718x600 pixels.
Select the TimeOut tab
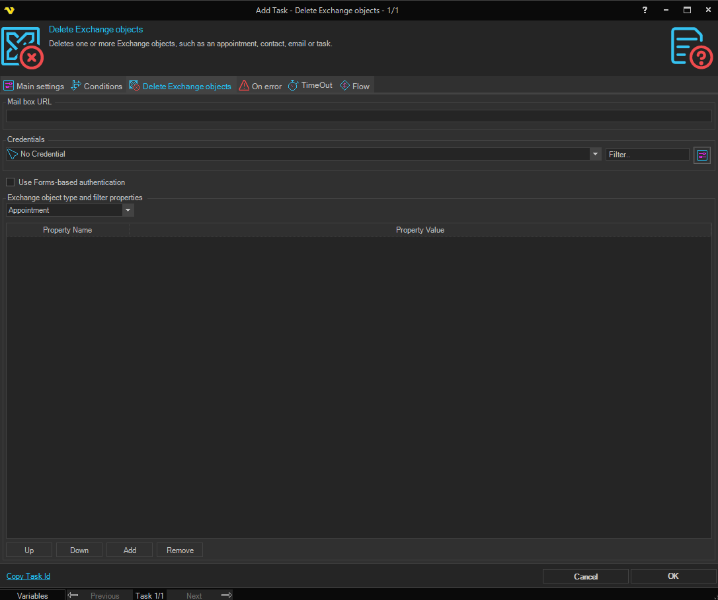[x=310, y=86]
